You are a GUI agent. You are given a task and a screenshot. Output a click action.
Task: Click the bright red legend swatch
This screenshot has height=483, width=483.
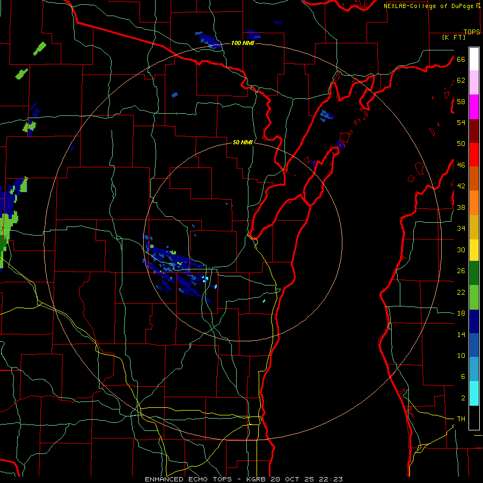(x=474, y=155)
